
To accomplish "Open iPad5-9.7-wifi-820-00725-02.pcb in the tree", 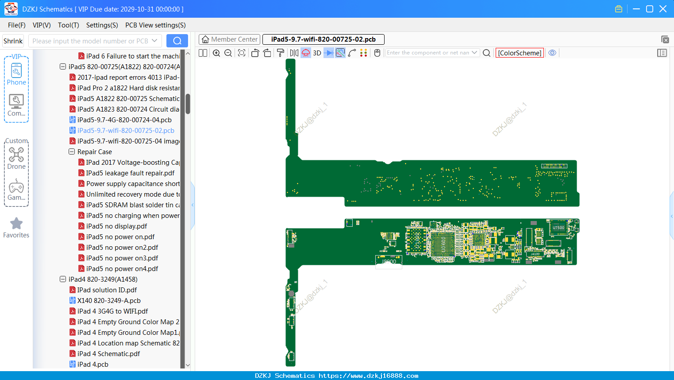I will coord(126,130).
